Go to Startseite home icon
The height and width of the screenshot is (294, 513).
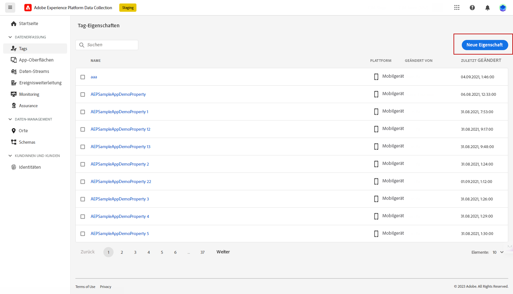[14, 23]
